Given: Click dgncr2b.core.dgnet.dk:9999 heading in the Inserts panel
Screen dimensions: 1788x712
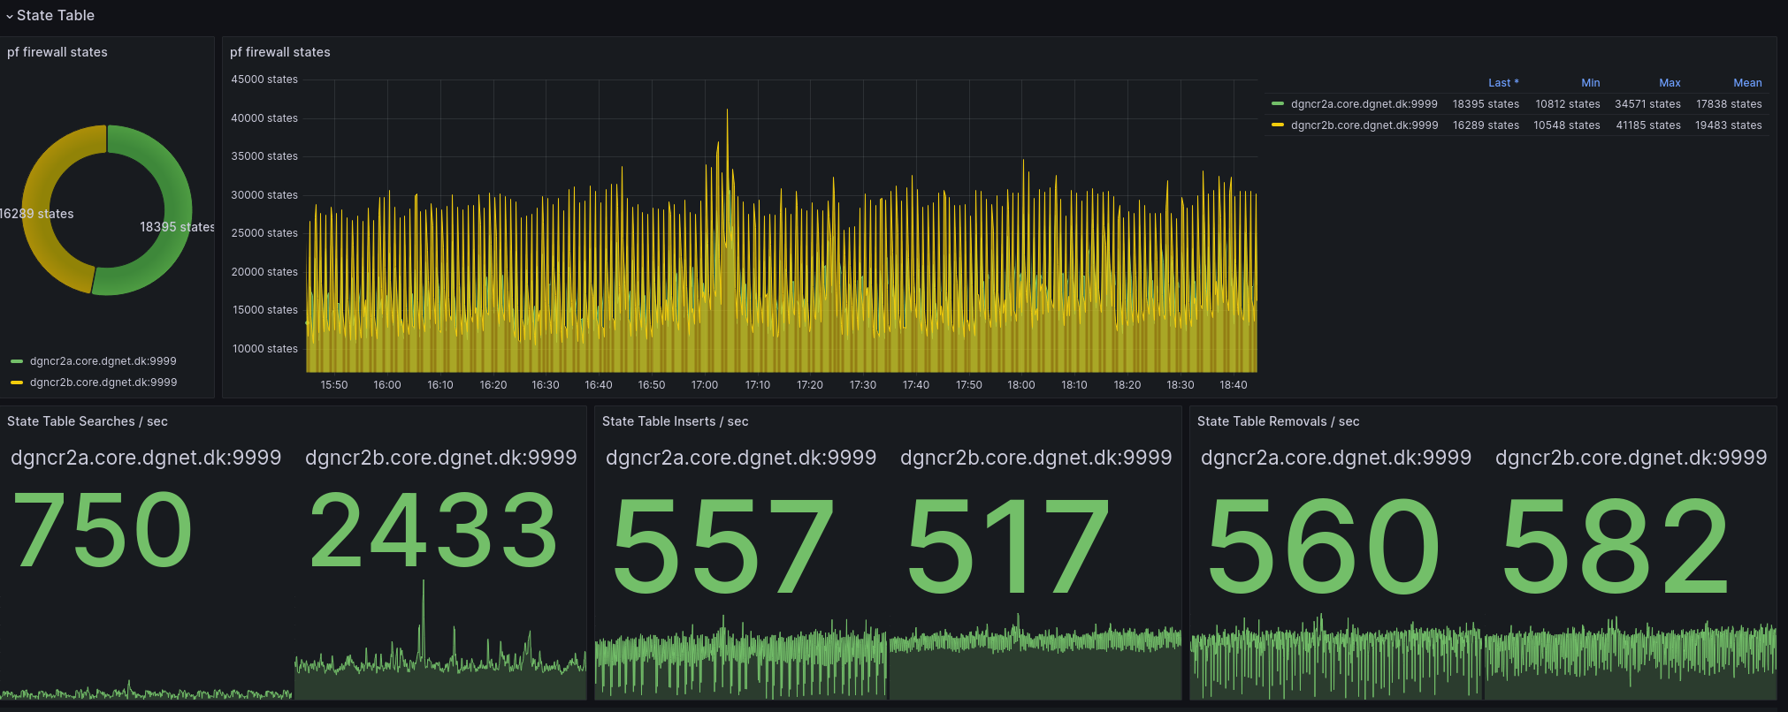Looking at the screenshot, I should (1036, 458).
